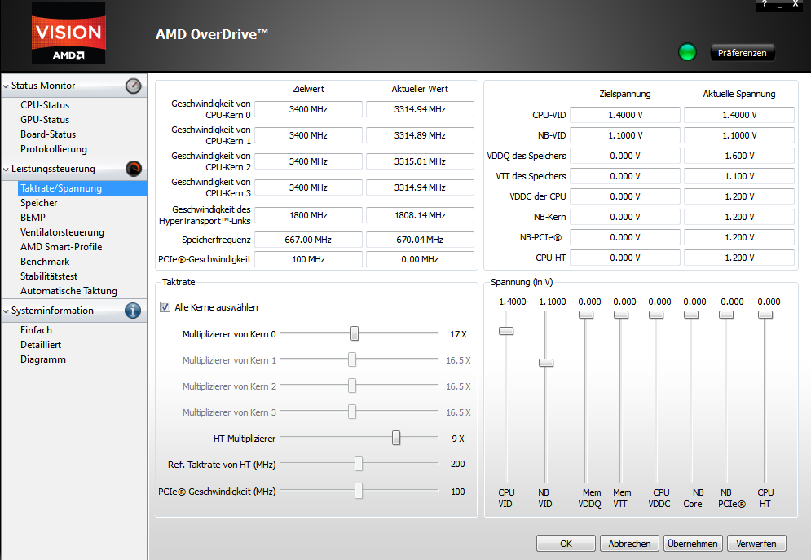Go to the BEMP page
The image size is (811, 560).
pos(33,218)
